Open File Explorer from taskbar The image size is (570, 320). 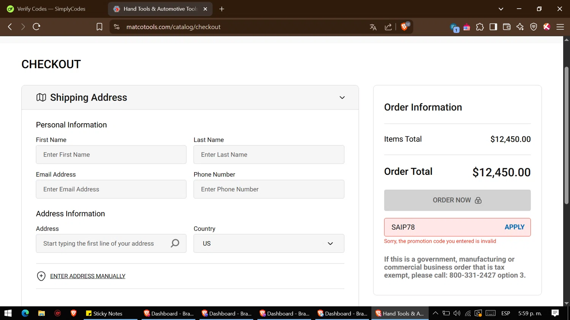(41, 313)
